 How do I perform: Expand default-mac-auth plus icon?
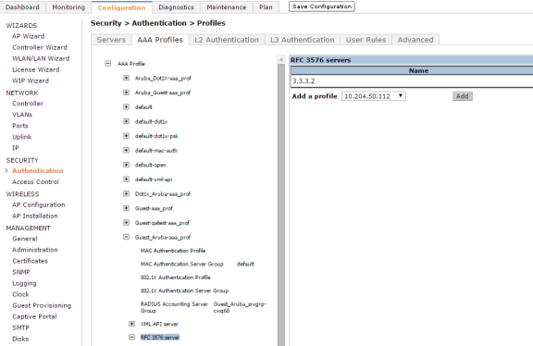(x=126, y=150)
